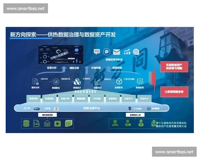Click the red 实现数据资产的保管与增值 box
This screenshot has width=200, height=160.
pyautogui.click(x=174, y=67)
